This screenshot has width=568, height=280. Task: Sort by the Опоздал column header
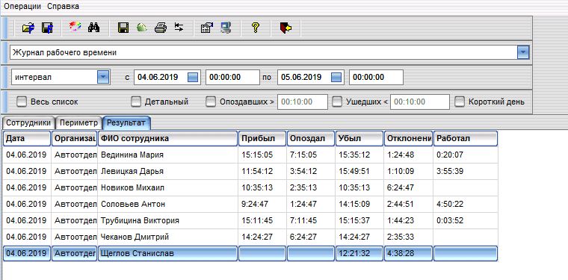click(x=311, y=139)
